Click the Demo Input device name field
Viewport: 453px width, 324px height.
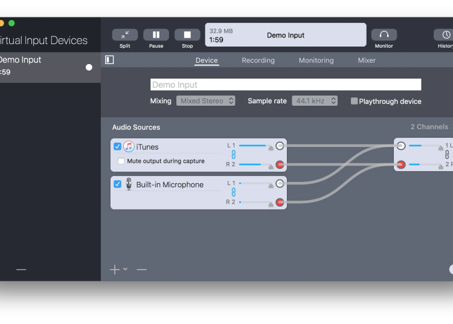pyautogui.click(x=285, y=85)
